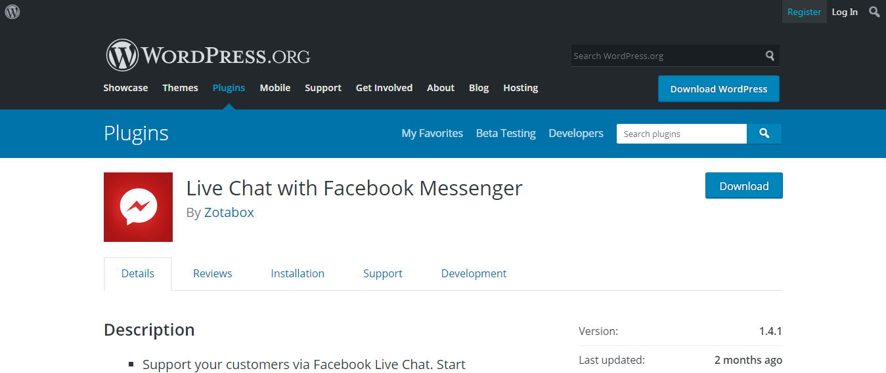This screenshot has height=373, width=886.
Task: Go to the Themes menu item
Action: click(180, 88)
